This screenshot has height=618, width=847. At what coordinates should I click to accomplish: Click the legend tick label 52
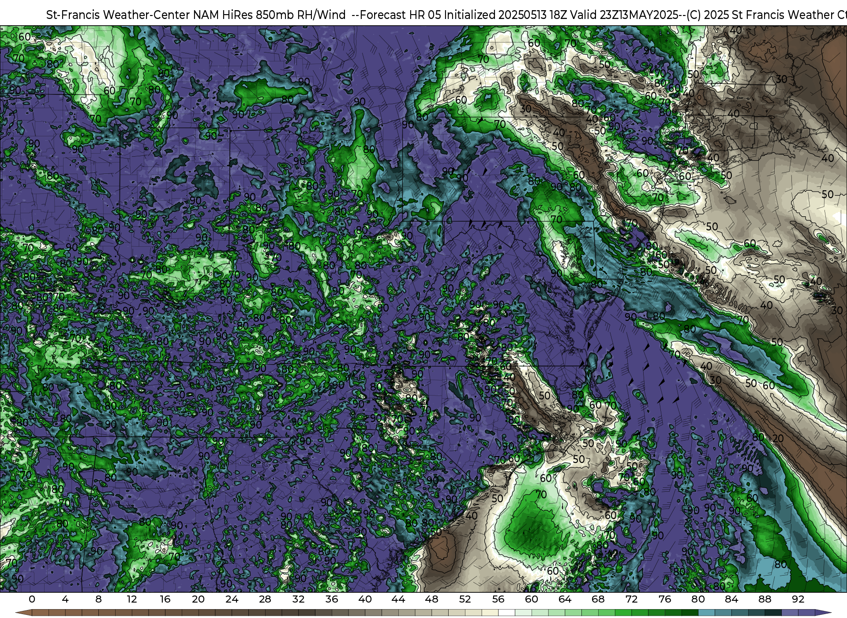[x=465, y=599]
